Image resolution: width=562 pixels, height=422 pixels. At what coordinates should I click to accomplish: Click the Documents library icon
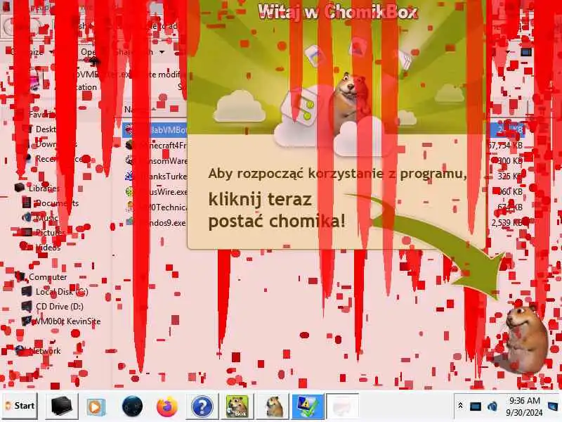[x=27, y=203]
